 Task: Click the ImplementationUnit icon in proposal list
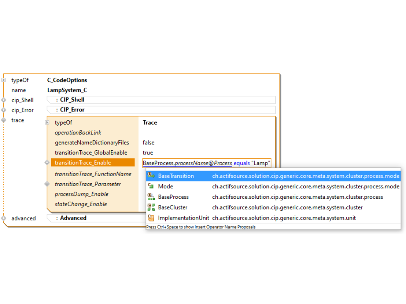tap(151, 218)
